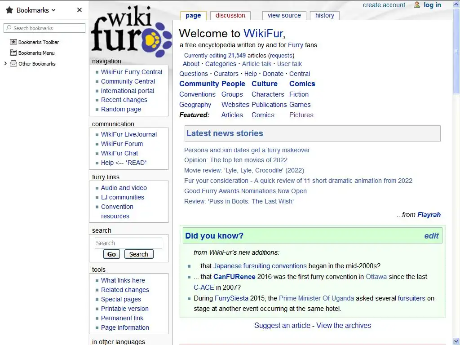Open What links here tool
The height and width of the screenshot is (345, 460).
123,280
